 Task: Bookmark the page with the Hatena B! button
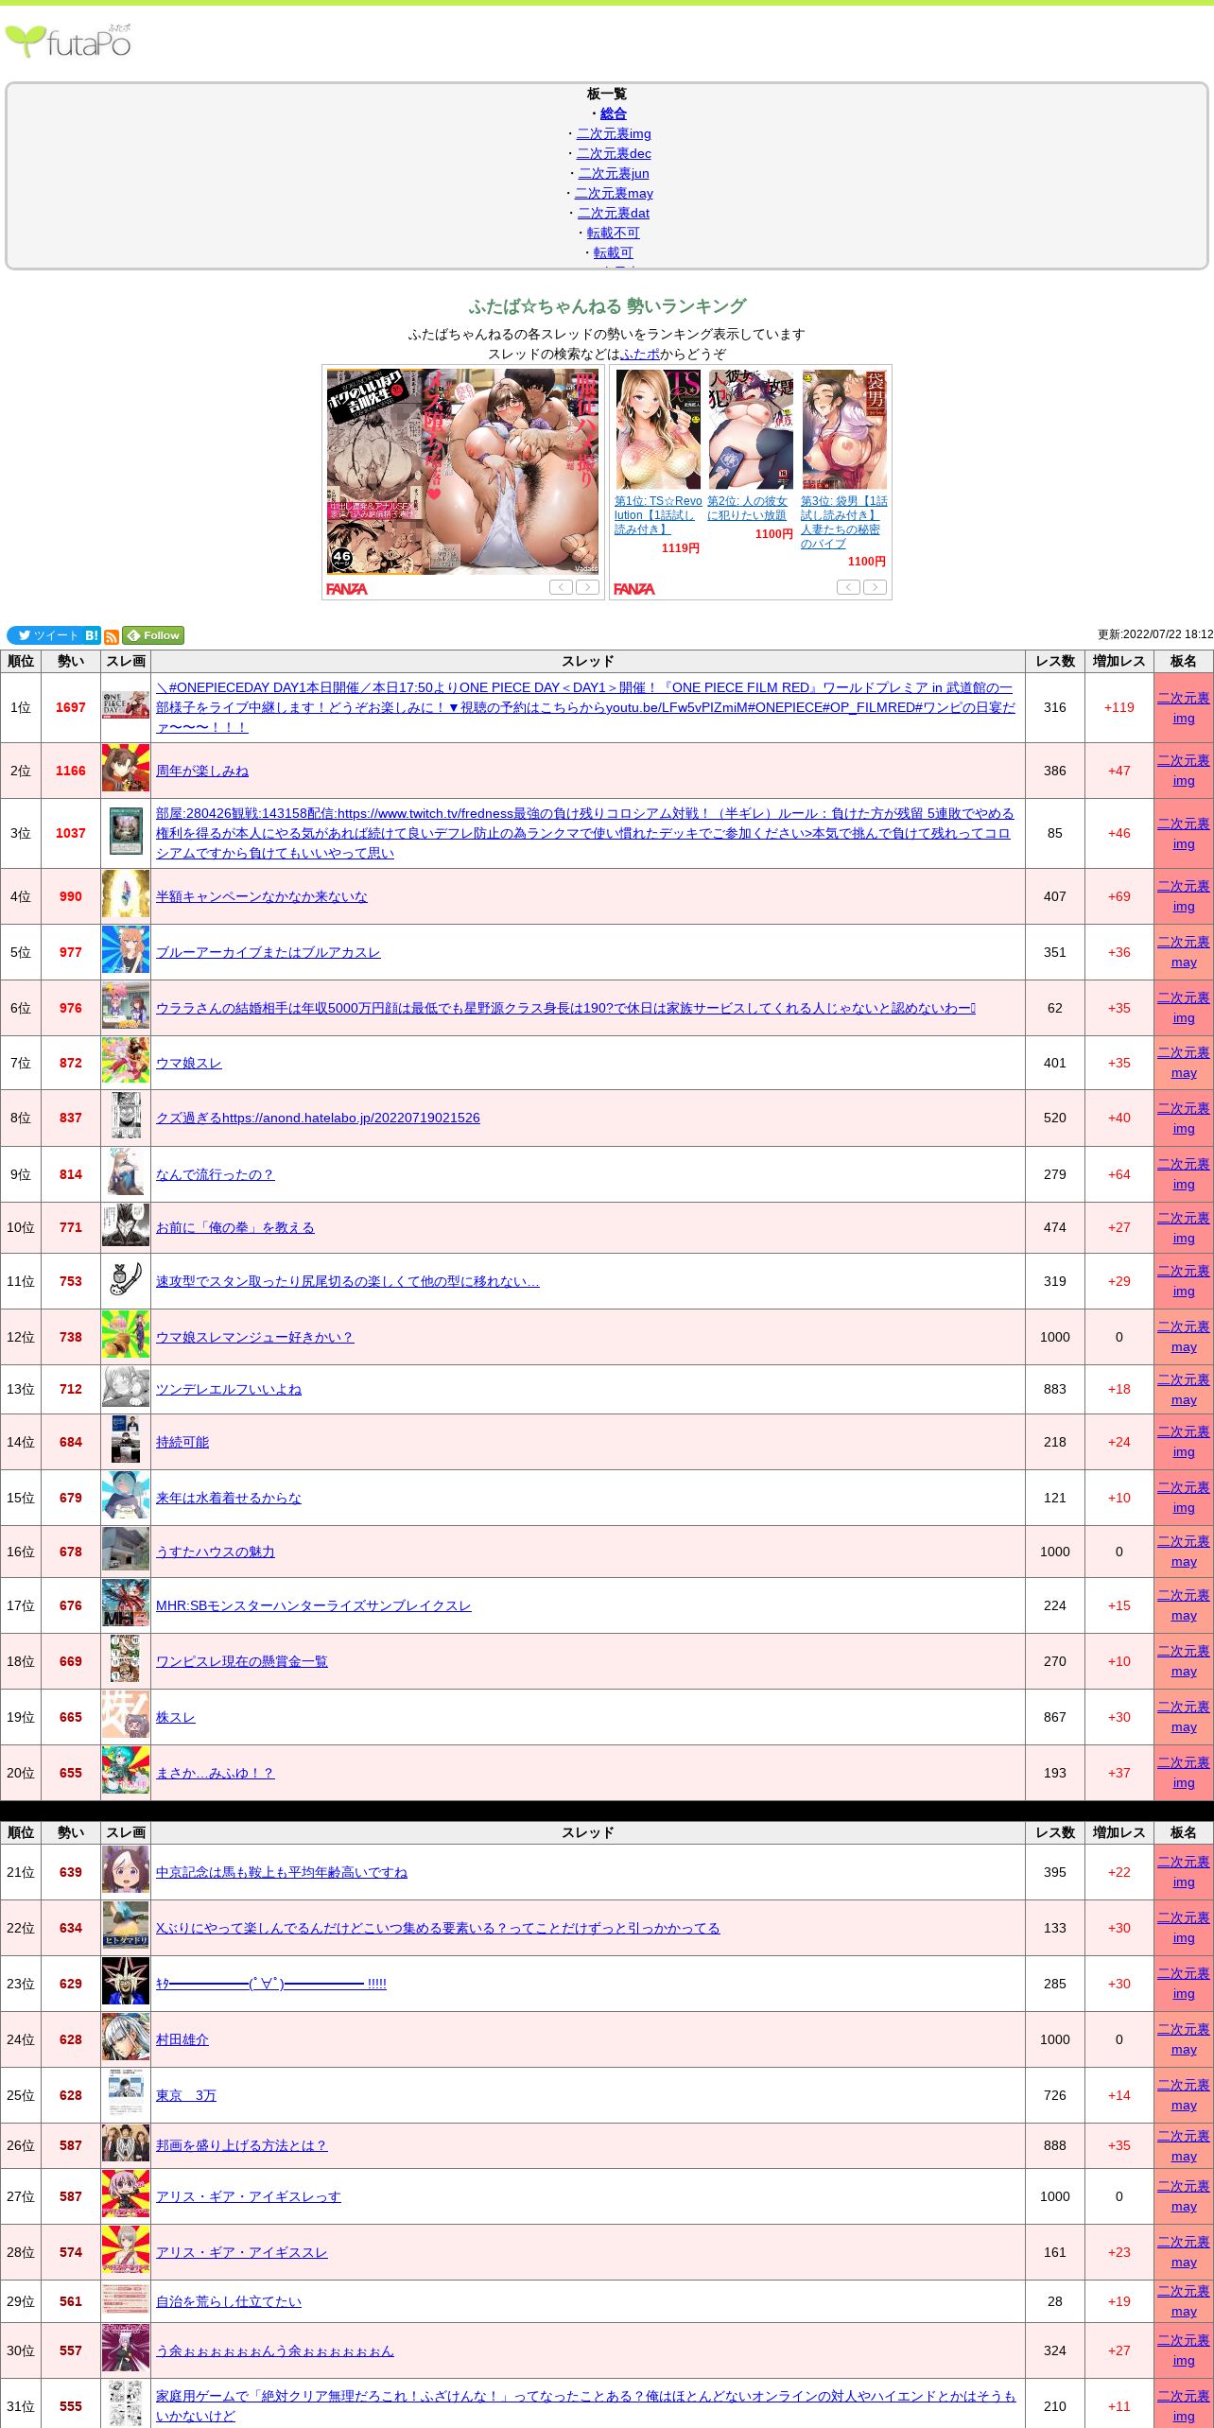(x=92, y=635)
